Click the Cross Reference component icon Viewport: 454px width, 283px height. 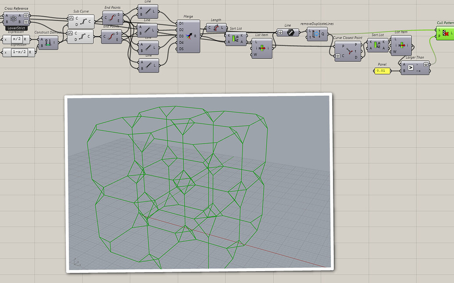click(13, 18)
